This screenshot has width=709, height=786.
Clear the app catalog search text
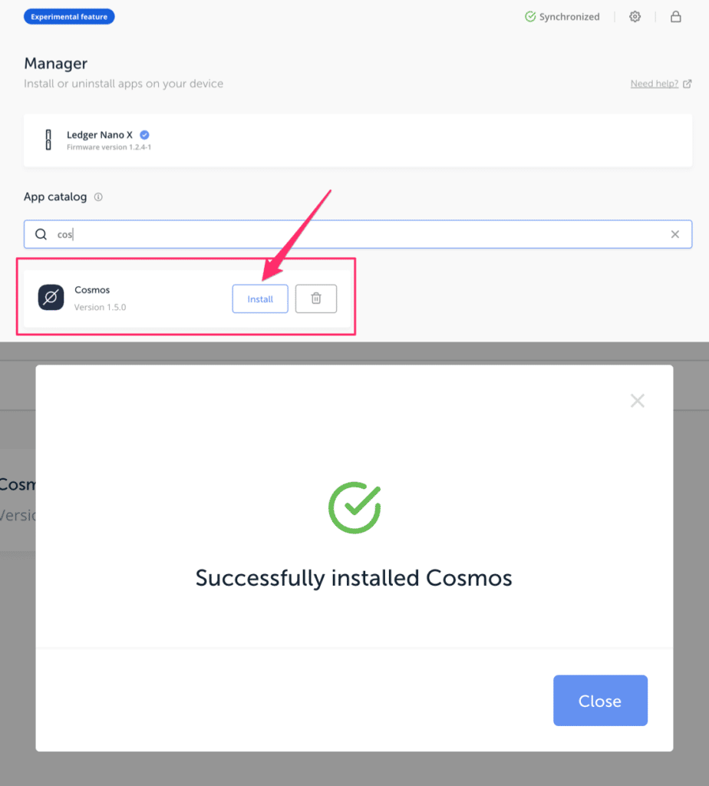(x=675, y=234)
